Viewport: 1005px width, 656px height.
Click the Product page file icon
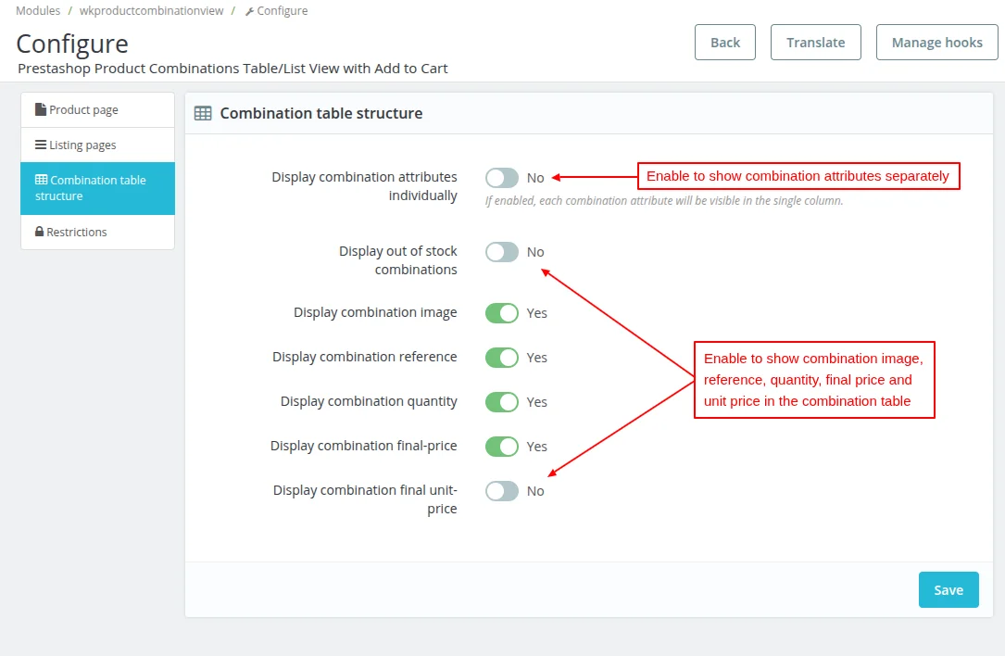(x=41, y=109)
